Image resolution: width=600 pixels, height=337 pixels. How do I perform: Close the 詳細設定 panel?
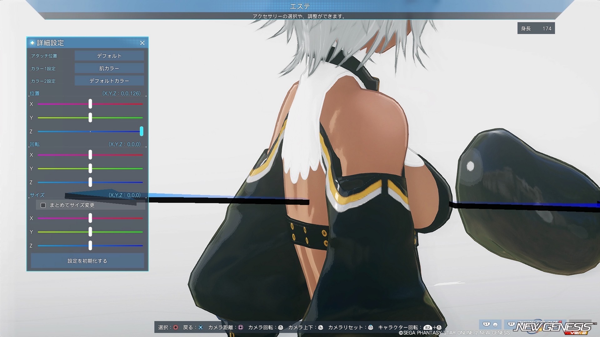click(142, 43)
